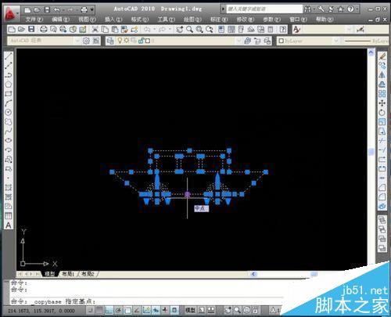391x317 pixels.
Task: Select the Erase tool in Modify toolbar
Action: (x=382, y=56)
